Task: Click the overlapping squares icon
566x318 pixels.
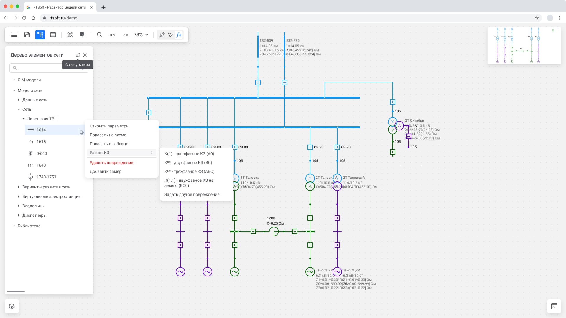Action: [x=83, y=35]
